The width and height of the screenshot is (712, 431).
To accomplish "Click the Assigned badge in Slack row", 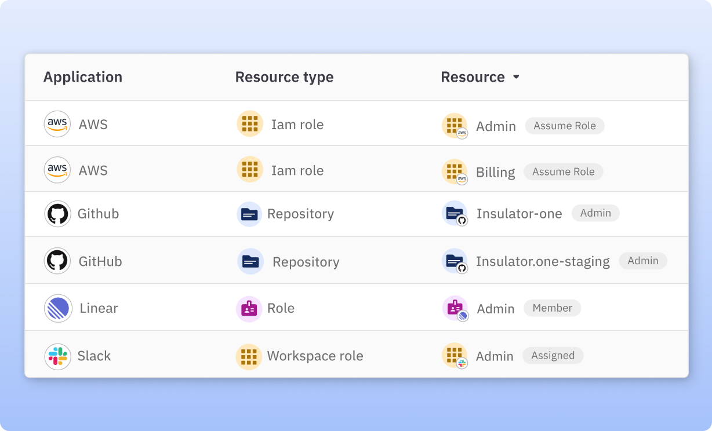I will (553, 356).
